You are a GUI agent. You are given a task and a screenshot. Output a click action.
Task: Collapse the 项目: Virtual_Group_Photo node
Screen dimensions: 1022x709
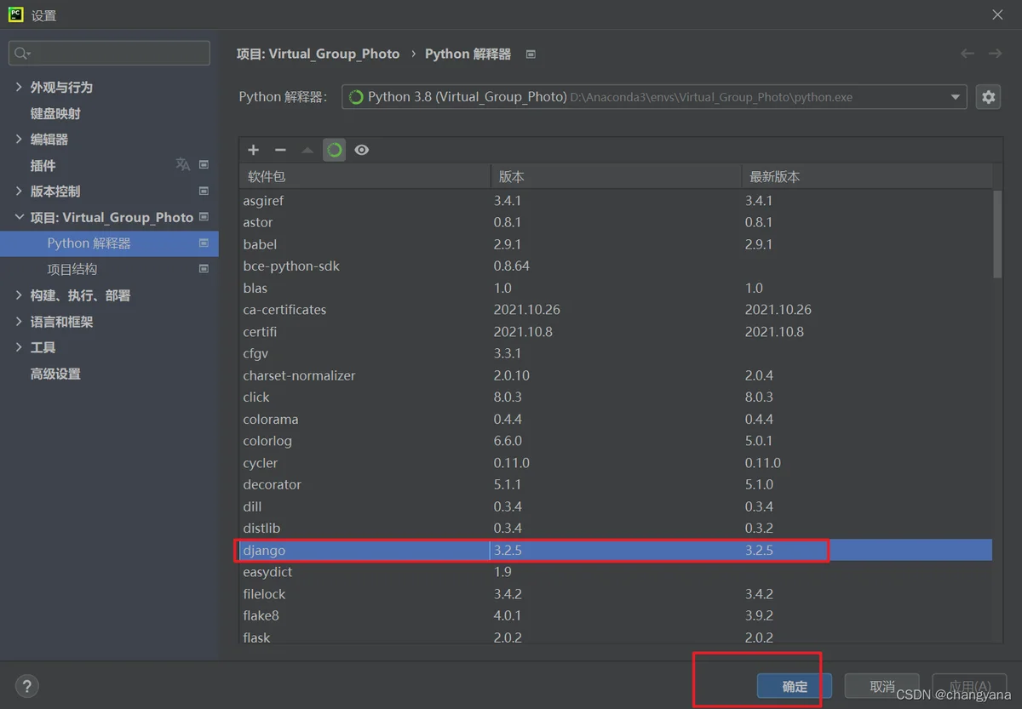(x=19, y=217)
